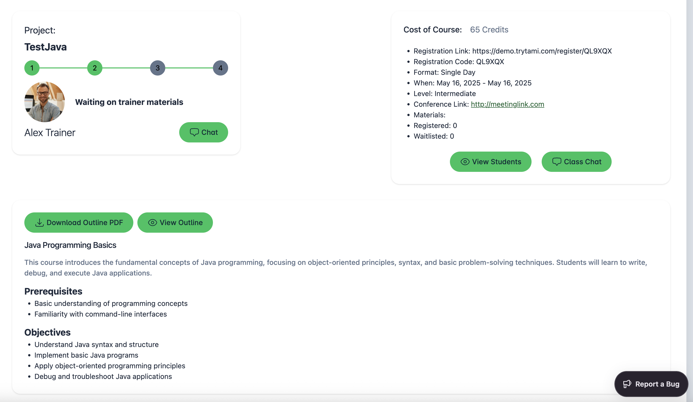693x402 pixels.
Task: Report a Bug
Action: pos(651,384)
